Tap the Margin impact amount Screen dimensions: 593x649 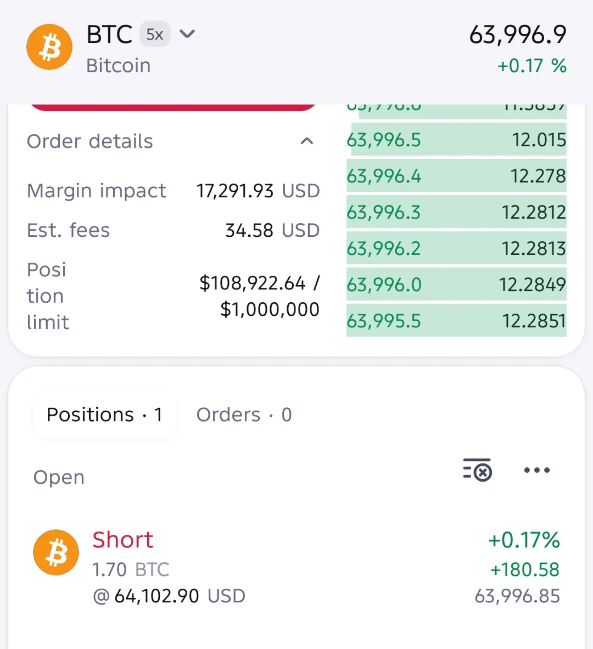pyautogui.click(x=258, y=191)
